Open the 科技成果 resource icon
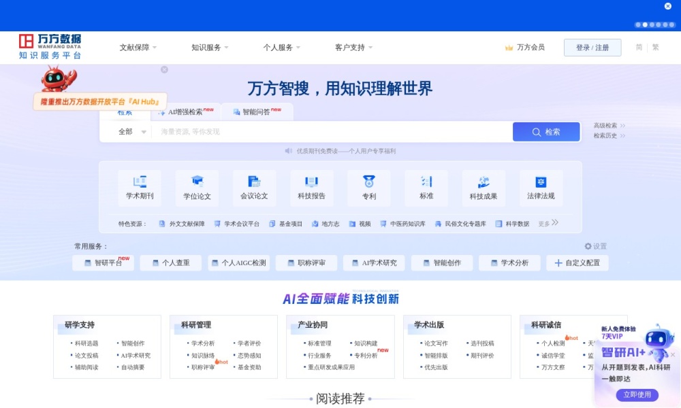The width and height of the screenshot is (681, 408). [x=484, y=188]
